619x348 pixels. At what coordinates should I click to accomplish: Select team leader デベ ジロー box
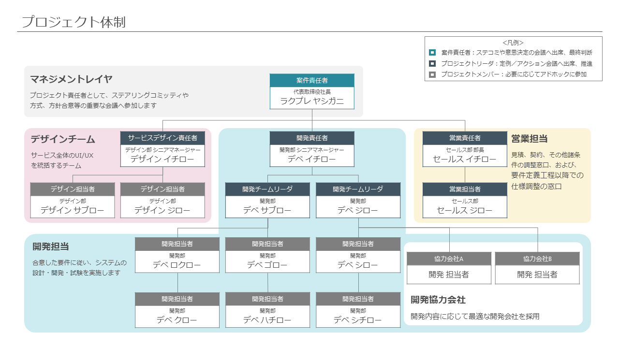click(358, 200)
